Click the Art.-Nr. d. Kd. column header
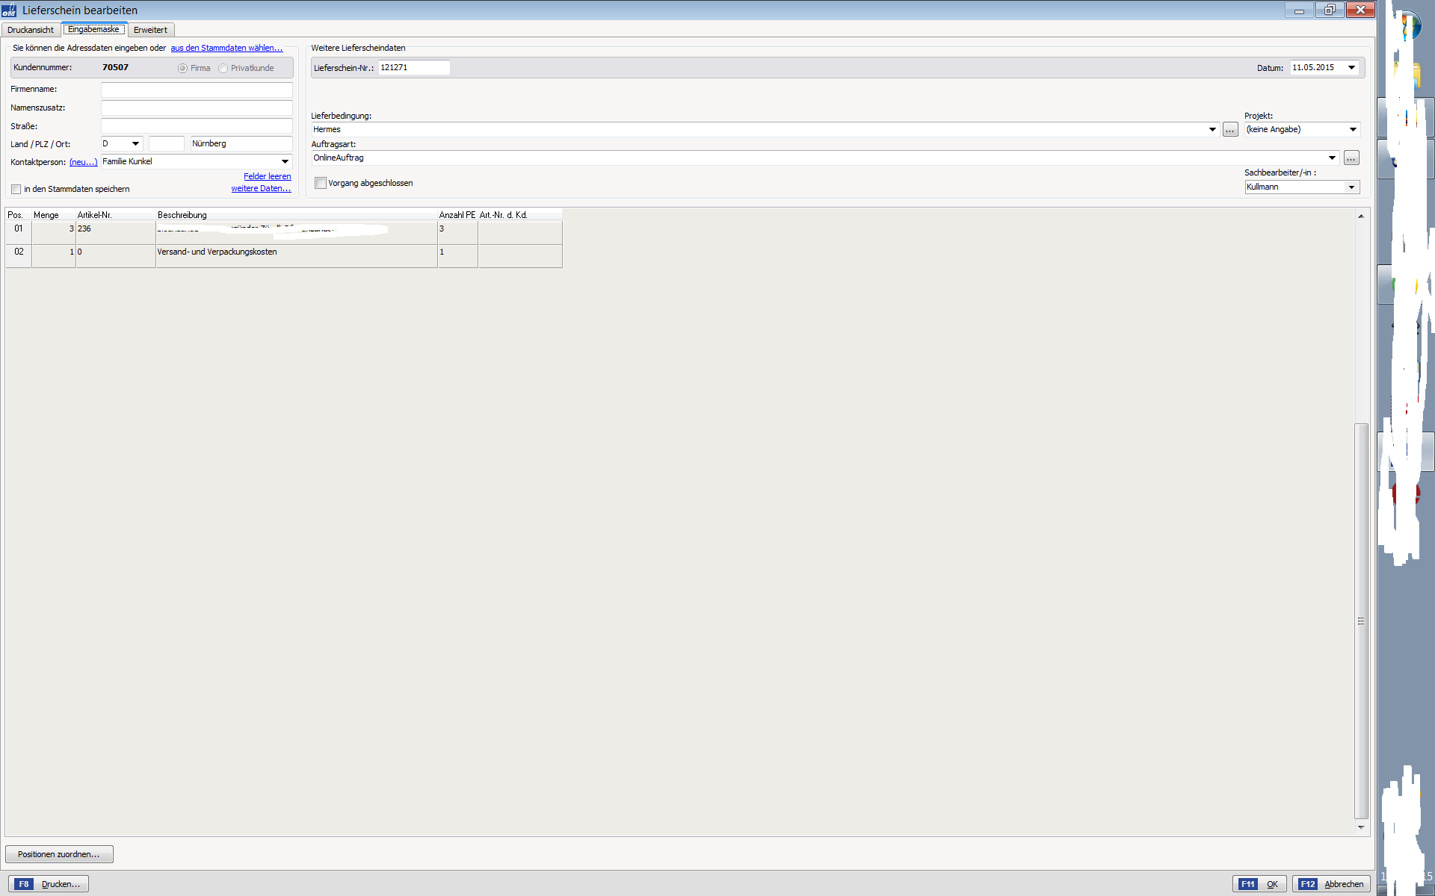 click(x=519, y=215)
